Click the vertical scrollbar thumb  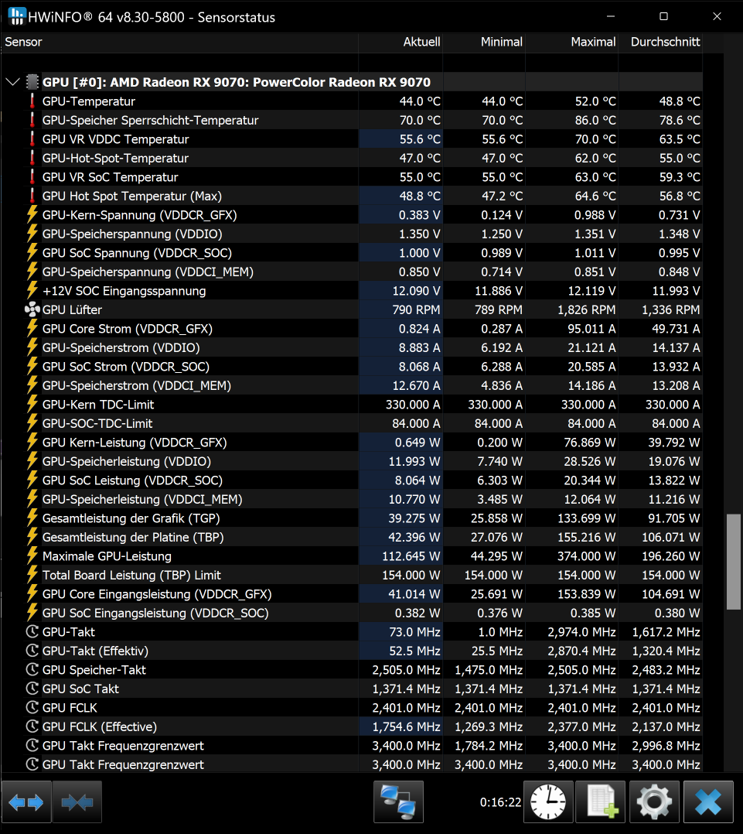(734, 562)
